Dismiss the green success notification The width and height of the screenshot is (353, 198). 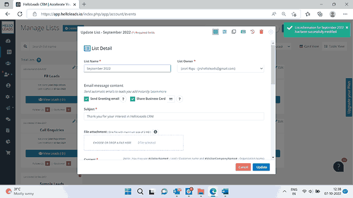[347, 27]
